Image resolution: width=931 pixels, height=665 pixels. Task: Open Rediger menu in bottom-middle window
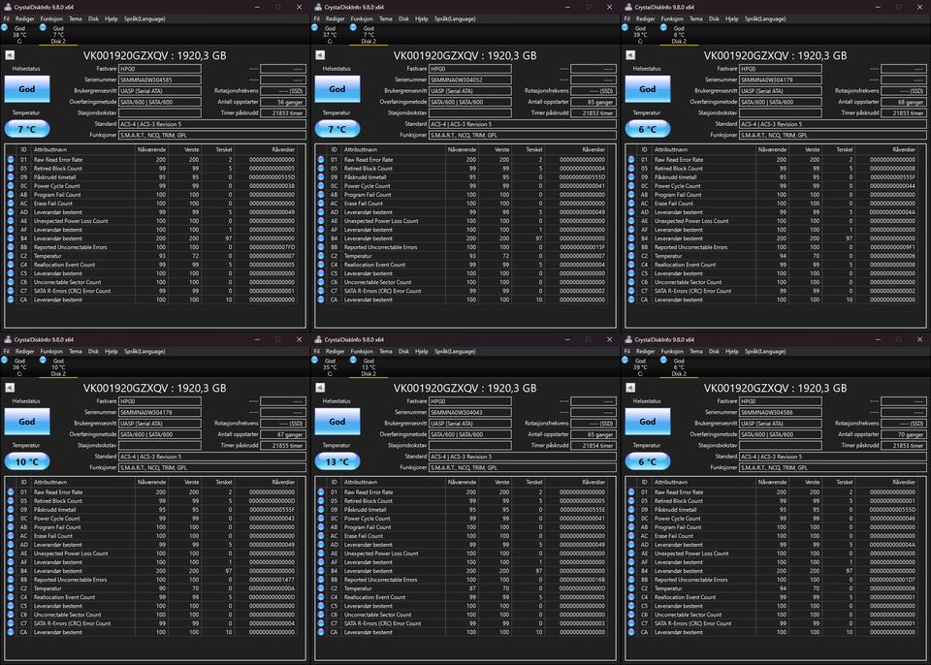pyautogui.click(x=335, y=352)
